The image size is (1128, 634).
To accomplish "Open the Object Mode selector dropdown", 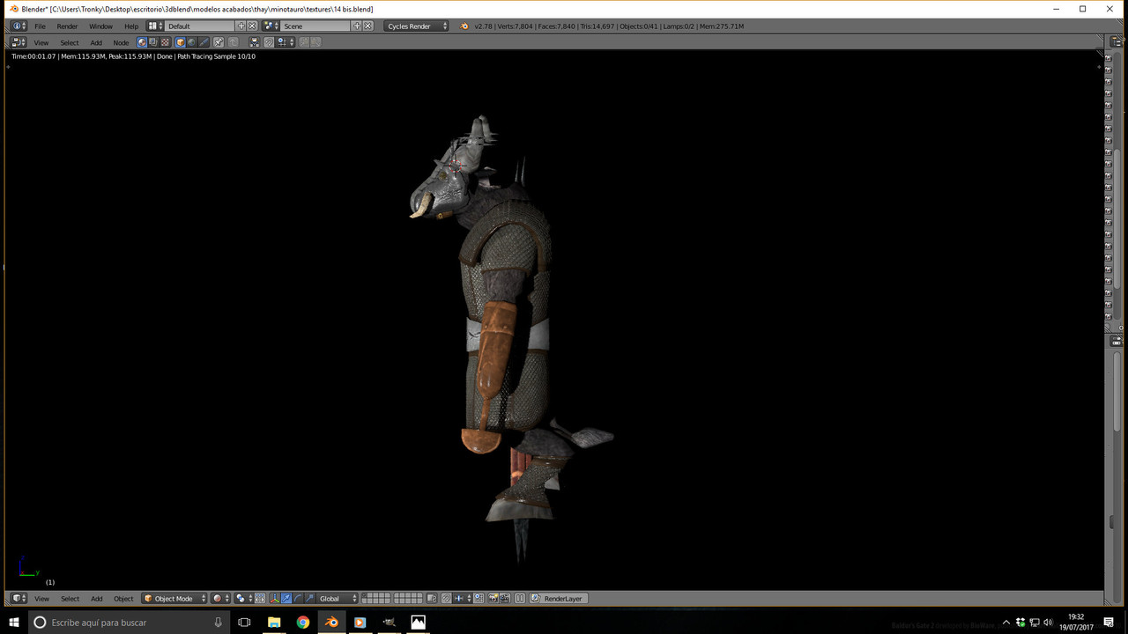I will click(x=174, y=599).
